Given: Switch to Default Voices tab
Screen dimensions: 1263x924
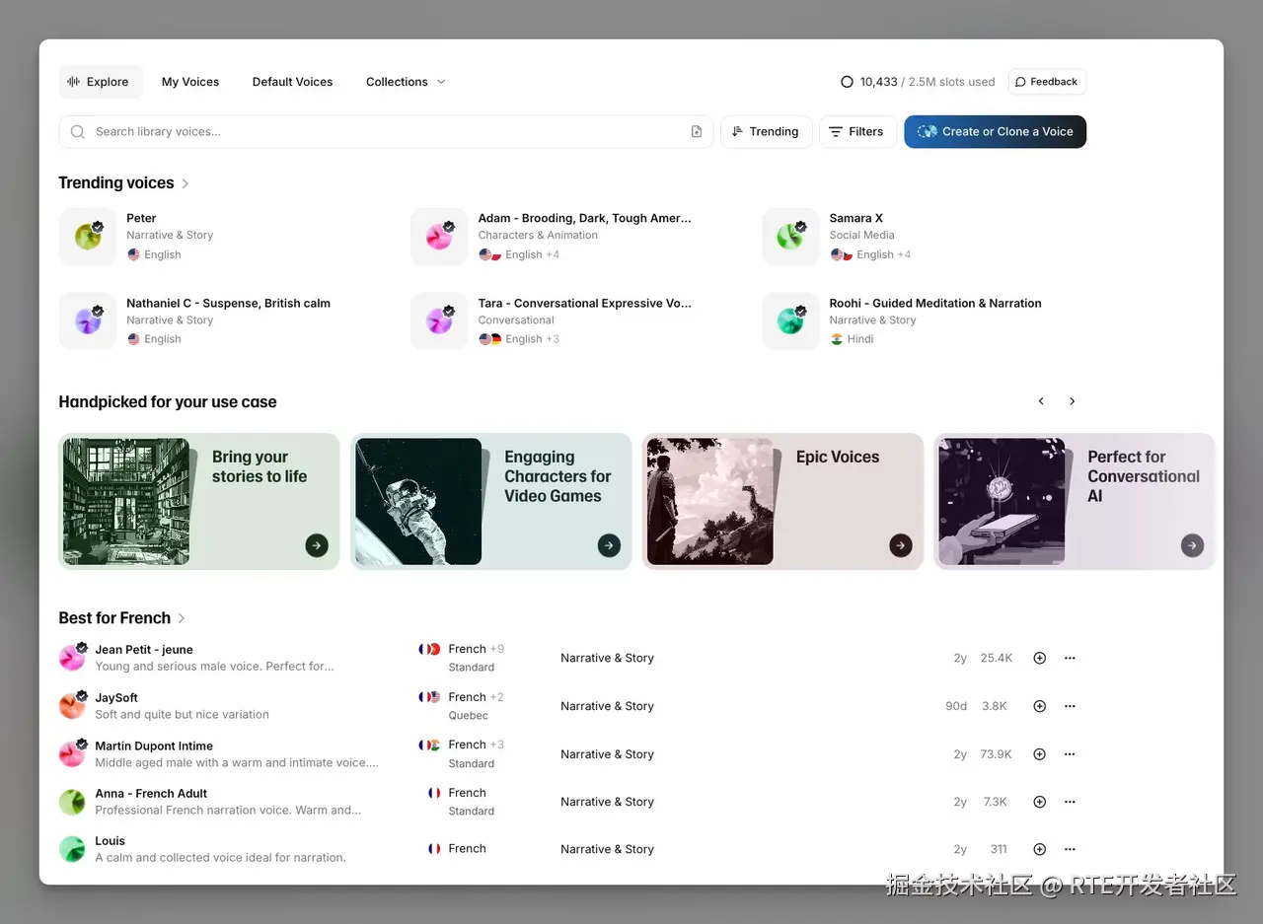Looking at the screenshot, I should click(x=292, y=82).
